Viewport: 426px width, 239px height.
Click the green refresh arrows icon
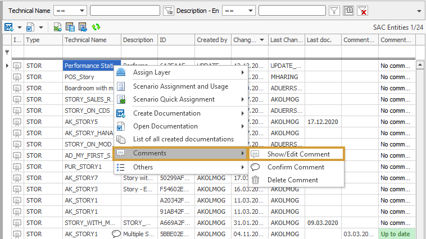pyautogui.click(x=96, y=27)
